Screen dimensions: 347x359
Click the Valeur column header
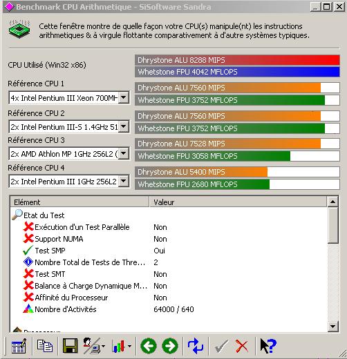tap(238, 202)
